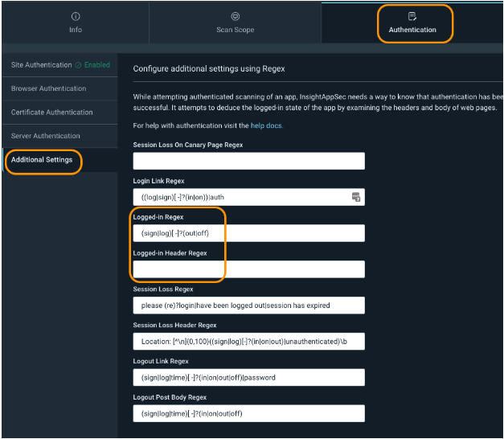This screenshot has height=439, width=504.
Task: Click the Session Loss On Canary Page Regex field
Action: (x=248, y=161)
